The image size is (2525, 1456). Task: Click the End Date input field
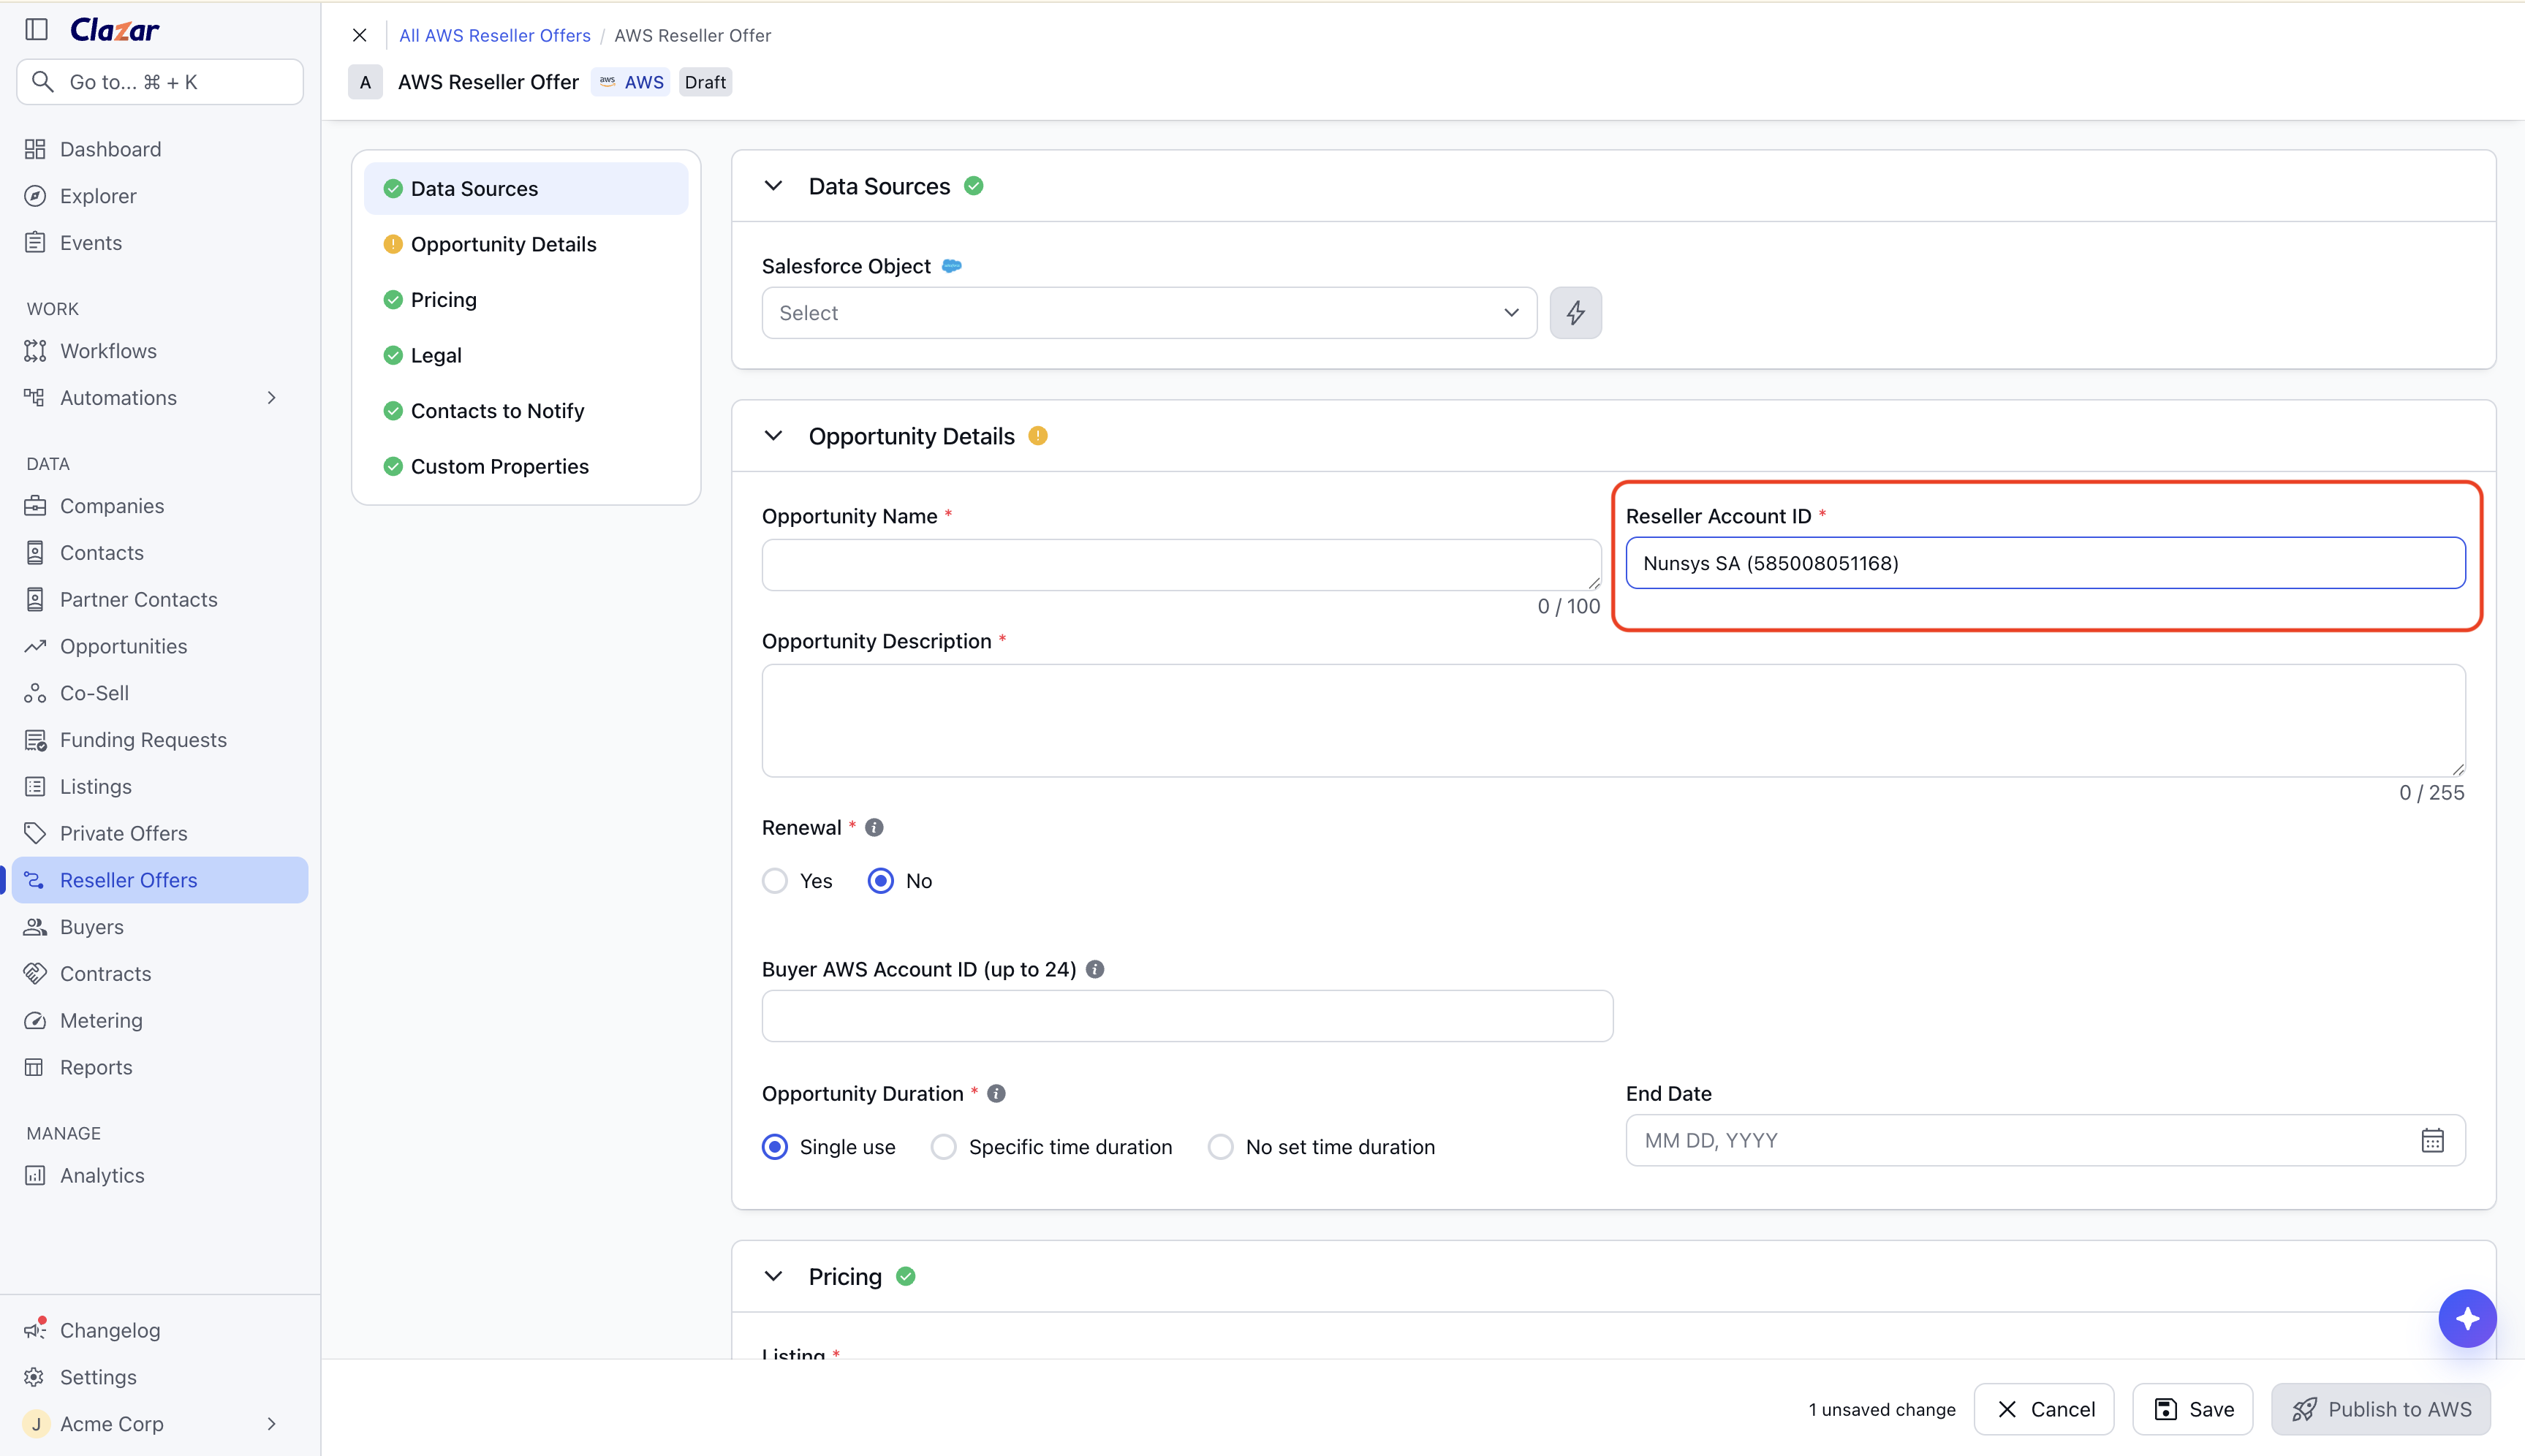click(x=2045, y=1140)
